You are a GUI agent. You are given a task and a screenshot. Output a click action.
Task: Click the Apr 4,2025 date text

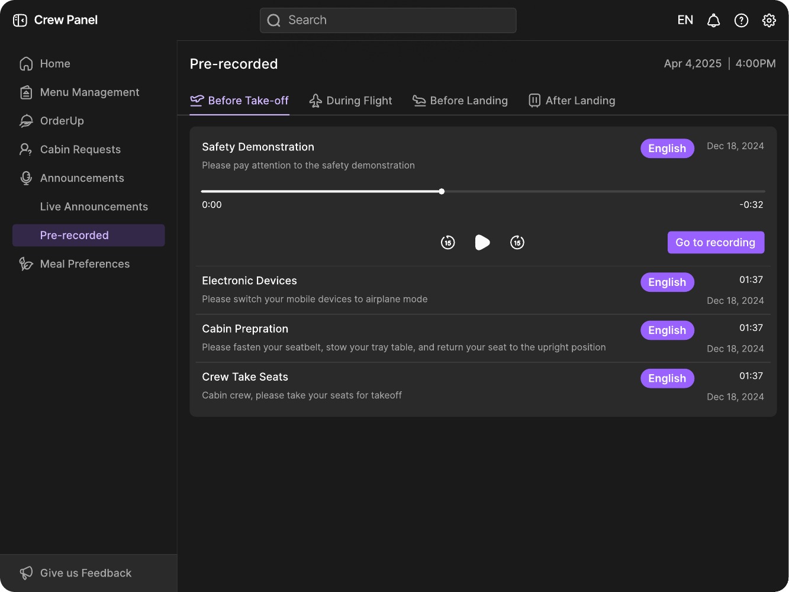pos(693,64)
